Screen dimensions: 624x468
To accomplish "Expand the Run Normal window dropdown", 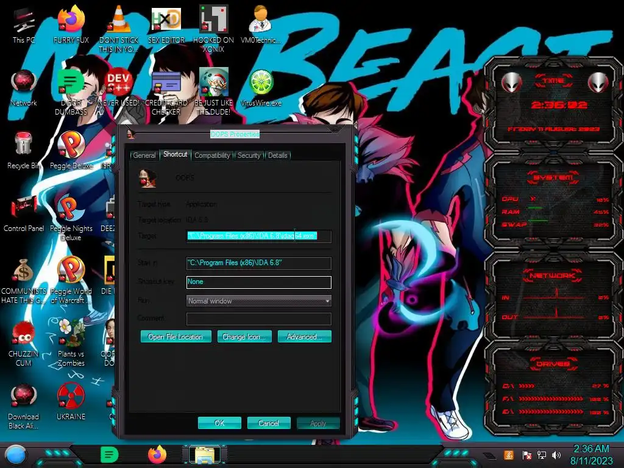I will pyautogui.click(x=258, y=301).
